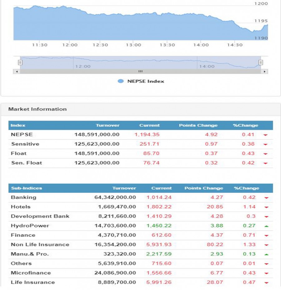
Task: Sort by the Index table's Turnover header
Action: click(x=107, y=125)
